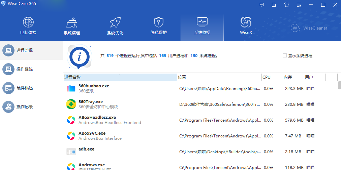The image size is (341, 170).
Task: Sort by the 内存 column header
Action: [x=293, y=77]
